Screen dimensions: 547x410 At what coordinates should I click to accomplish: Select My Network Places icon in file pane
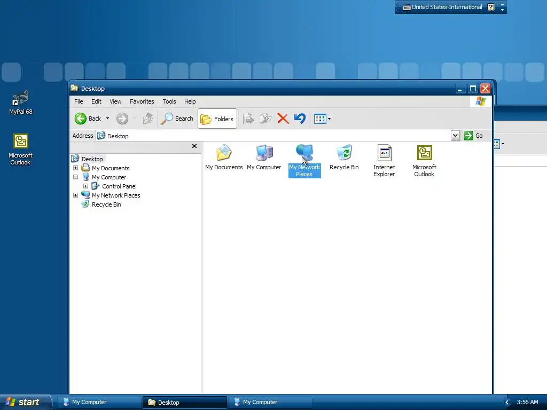point(304,161)
